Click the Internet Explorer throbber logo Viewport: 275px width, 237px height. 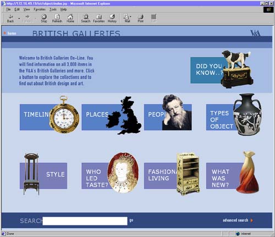click(268, 9)
